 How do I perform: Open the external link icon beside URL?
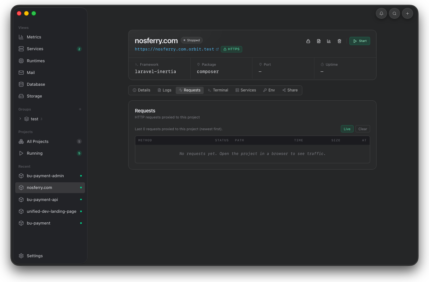(217, 49)
